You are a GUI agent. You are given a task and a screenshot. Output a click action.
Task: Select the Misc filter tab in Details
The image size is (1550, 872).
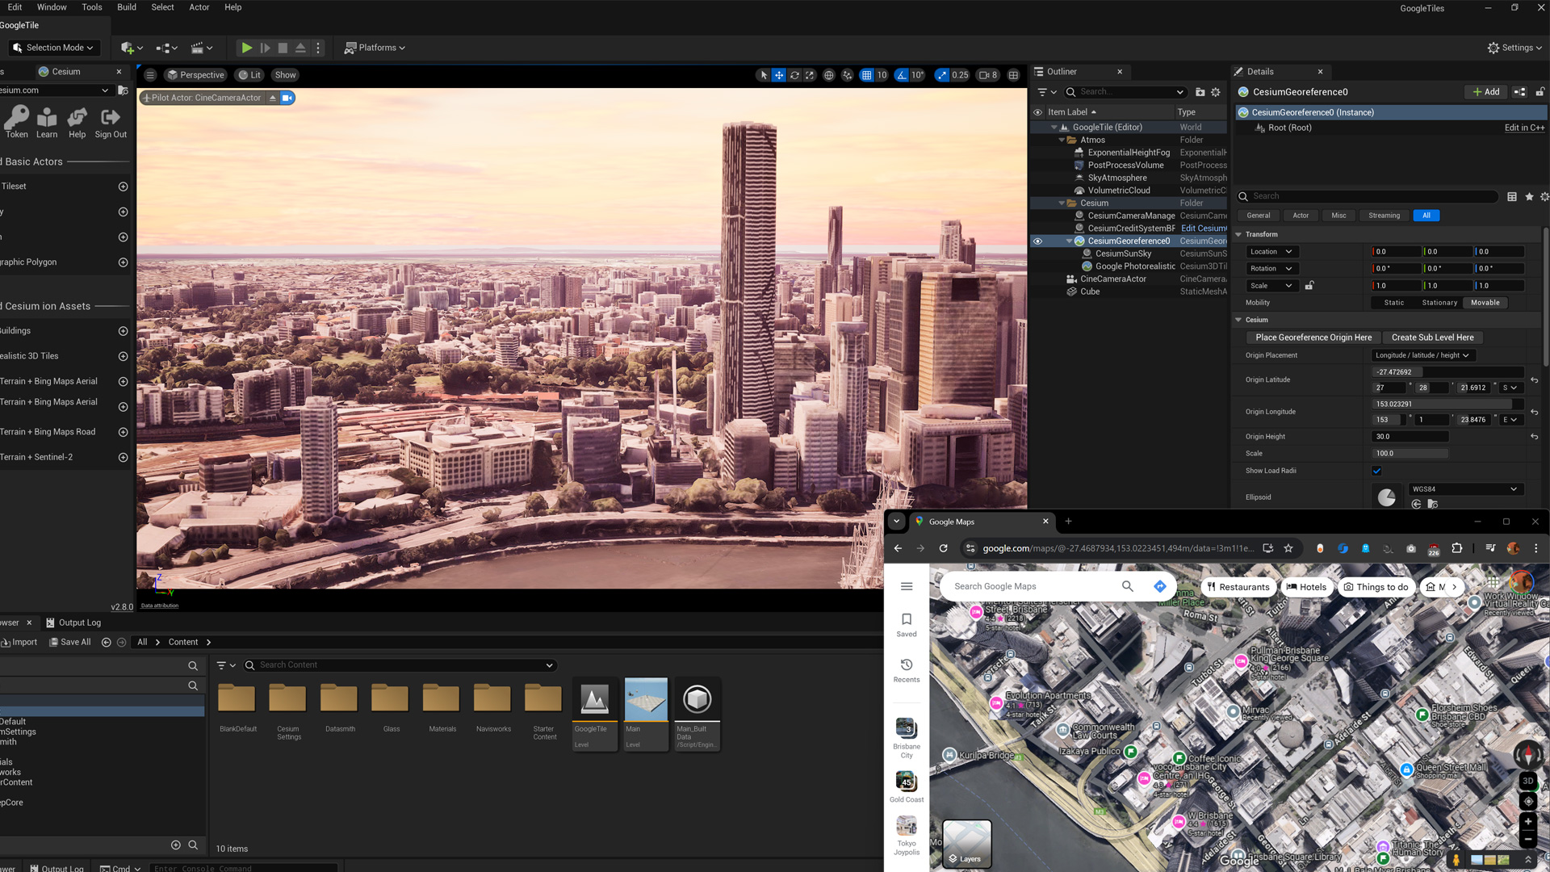1338,216
